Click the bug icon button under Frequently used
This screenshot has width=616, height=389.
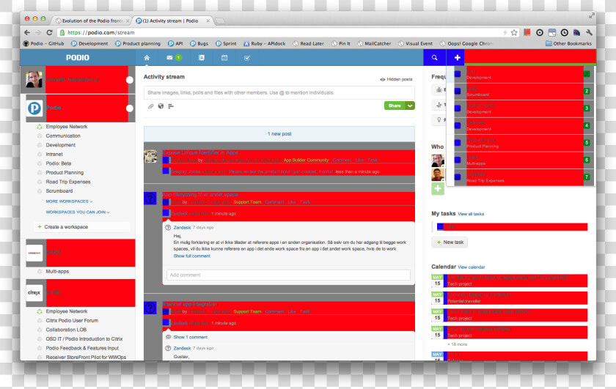pos(439,90)
